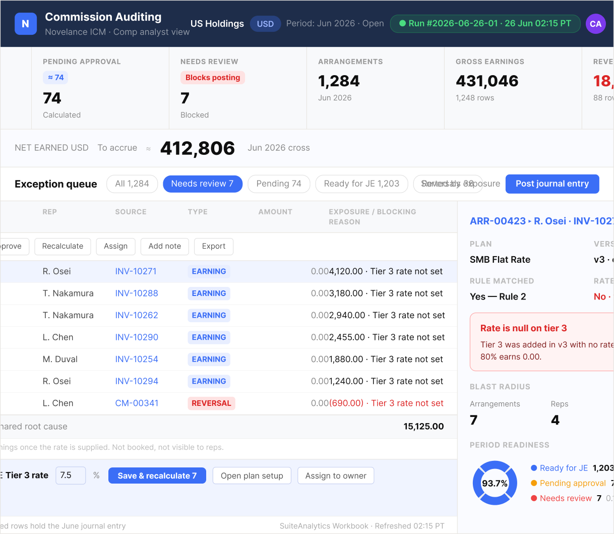Open the Ready for JE 1,203 tab
Image resolution: width=614 pixels, height=534 pixels.
[361, 184]
